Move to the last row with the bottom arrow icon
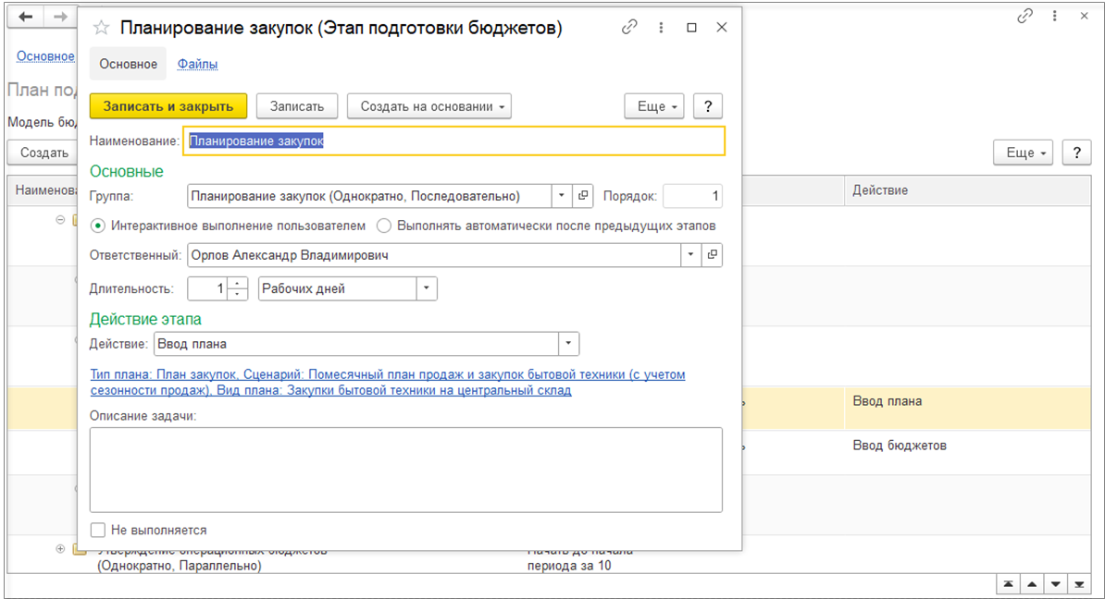The image size is (1105, 599). (x=1078, y=585)
